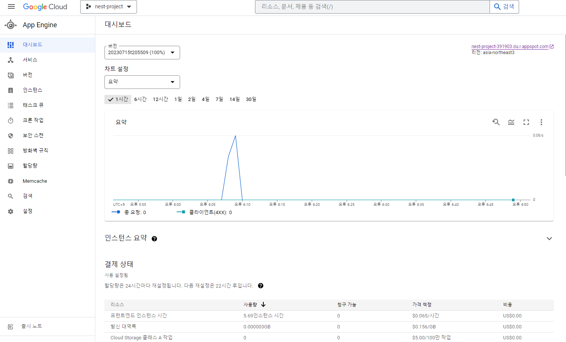
Task: Click the 버전 sidebar icon
Action: coord(11,75)
